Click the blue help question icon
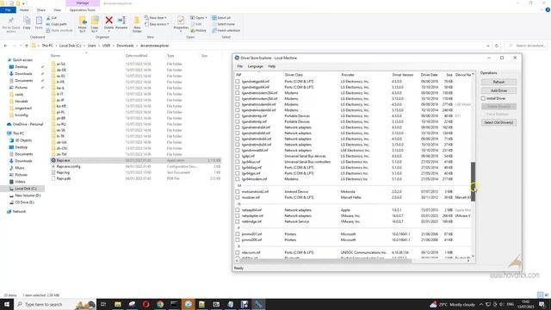551x310 pixels. point(548,9)
